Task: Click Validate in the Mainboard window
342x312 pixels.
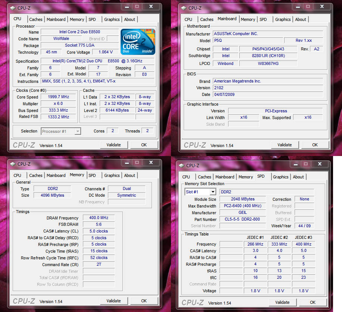Action: (x=285, y=145)
